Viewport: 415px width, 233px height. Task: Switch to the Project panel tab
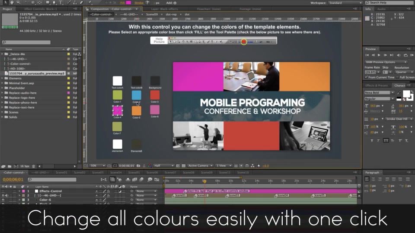point(7,9)
